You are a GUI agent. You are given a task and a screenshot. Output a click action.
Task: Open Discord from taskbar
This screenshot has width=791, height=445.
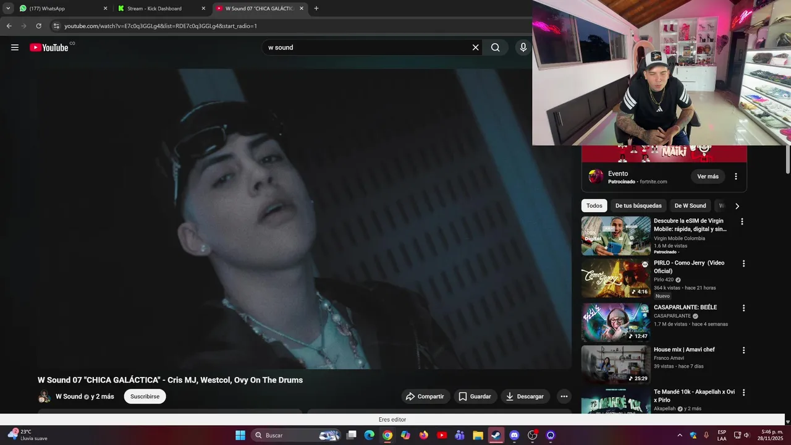coord(514,435)
